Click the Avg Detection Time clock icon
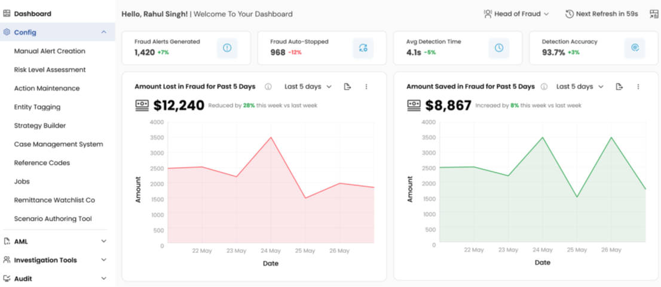The image size is (661, 287). tap(498, 48)
